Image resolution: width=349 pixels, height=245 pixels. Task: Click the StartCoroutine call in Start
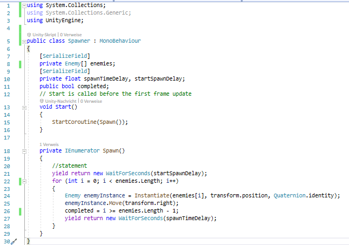(74, 122)
